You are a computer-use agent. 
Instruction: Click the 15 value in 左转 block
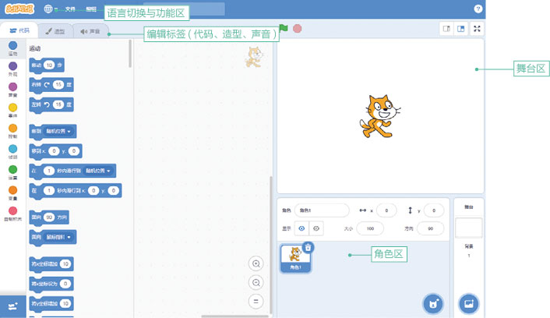point(58,104)
